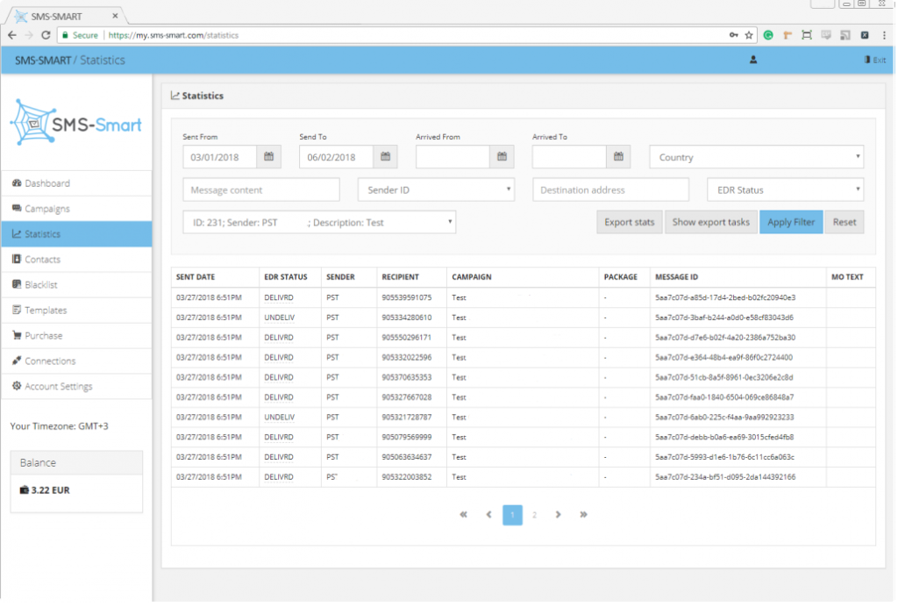
Task: Click the green Grammarly extension icon
Action: click(768, 35)
